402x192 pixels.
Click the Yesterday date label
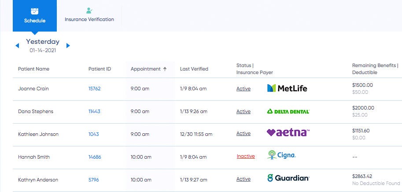(42, 42)
